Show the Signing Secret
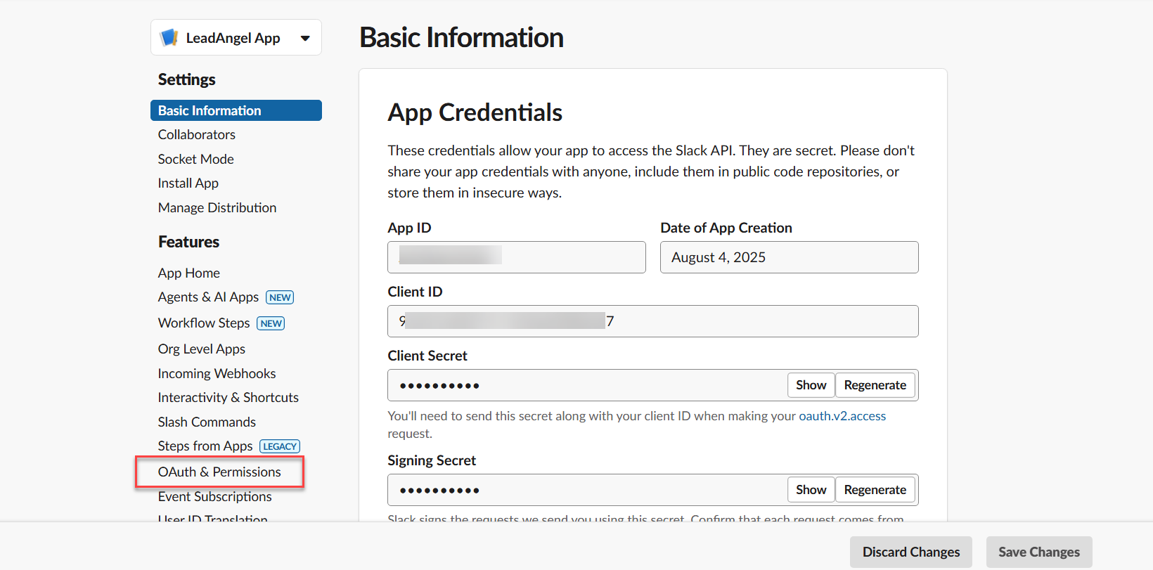Viewport: 1153px width, 570px height. click(811, 490)
